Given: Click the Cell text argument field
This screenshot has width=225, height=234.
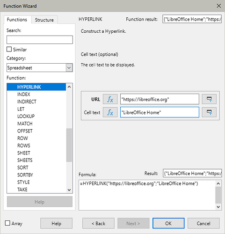Looking at the screenshot, I should [x=160, y=112].
